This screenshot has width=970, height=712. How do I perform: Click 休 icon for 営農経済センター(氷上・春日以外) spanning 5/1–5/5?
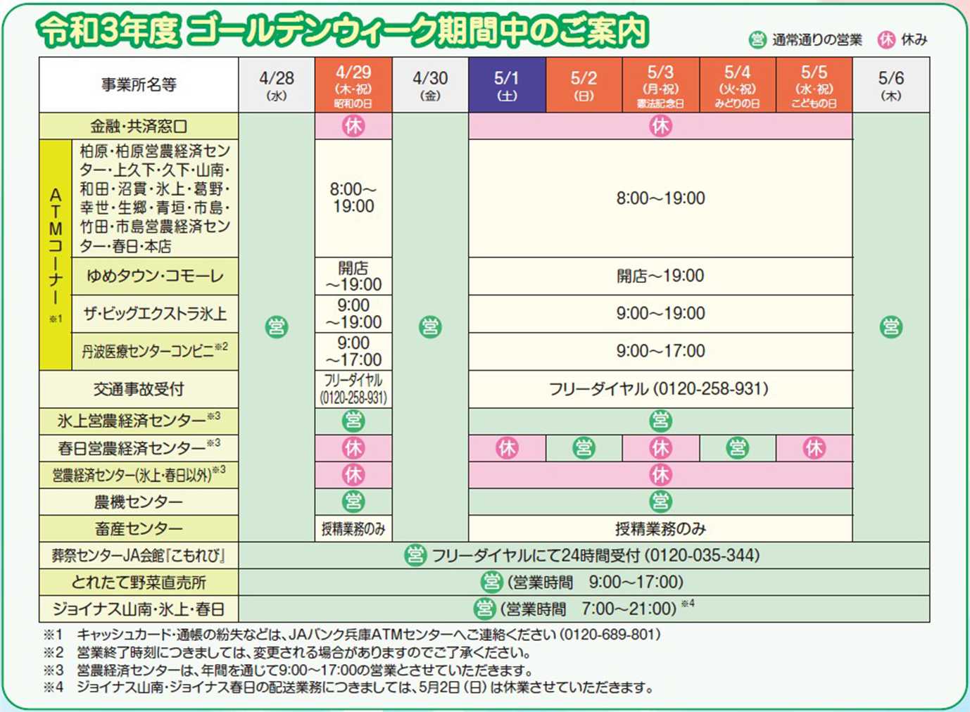coord(660,475)
